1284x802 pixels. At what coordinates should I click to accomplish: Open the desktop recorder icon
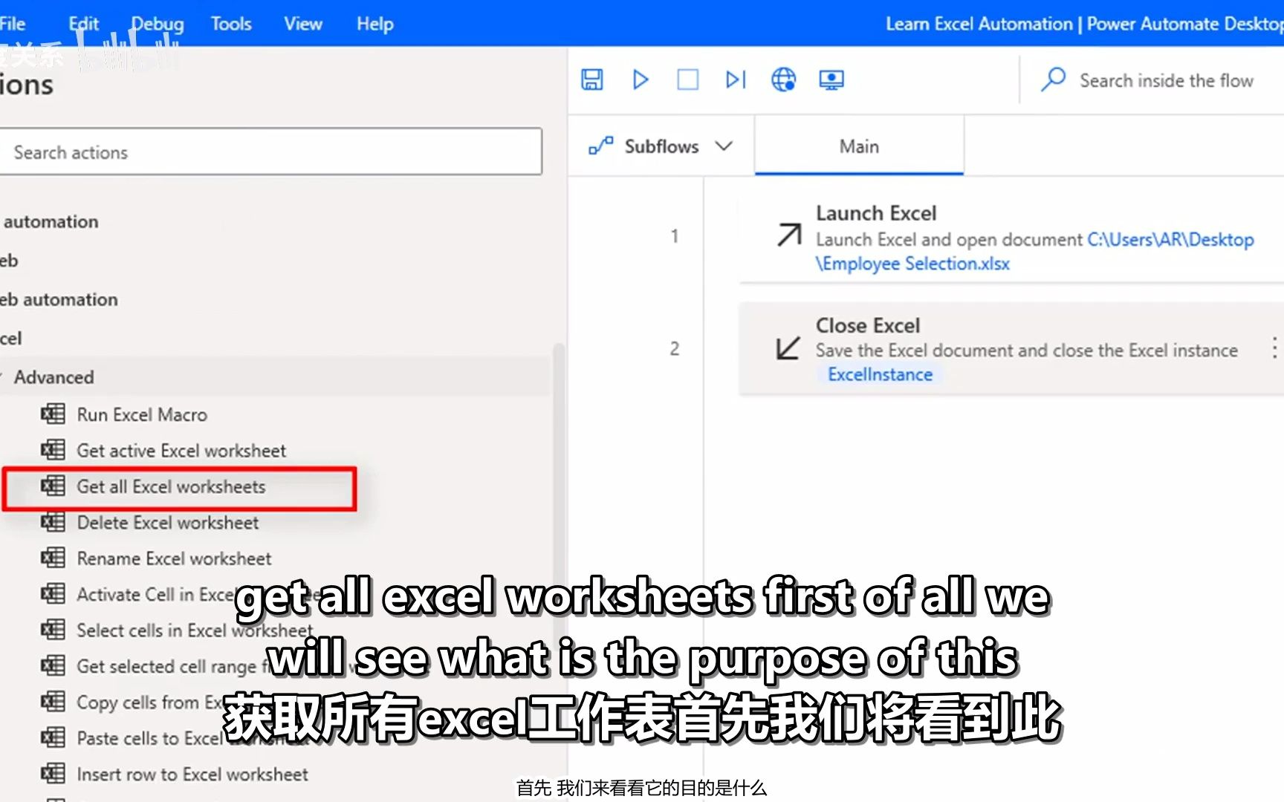click(831, 79)
